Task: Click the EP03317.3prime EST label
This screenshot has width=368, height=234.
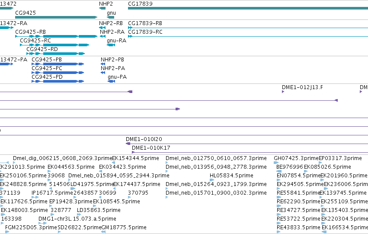Action: tap(340, 158)
